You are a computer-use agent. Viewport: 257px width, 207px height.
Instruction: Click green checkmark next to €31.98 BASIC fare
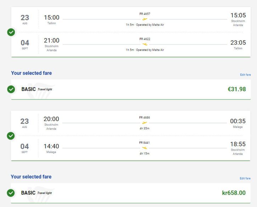pos(11,89)
